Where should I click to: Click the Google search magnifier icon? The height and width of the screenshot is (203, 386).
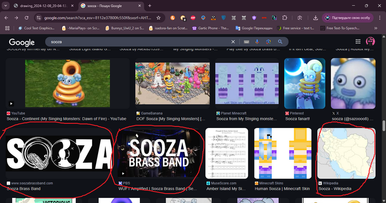pos(280,42)
